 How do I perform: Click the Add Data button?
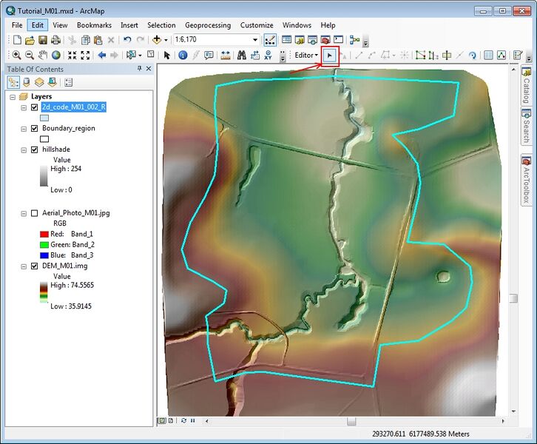point(156,39)
